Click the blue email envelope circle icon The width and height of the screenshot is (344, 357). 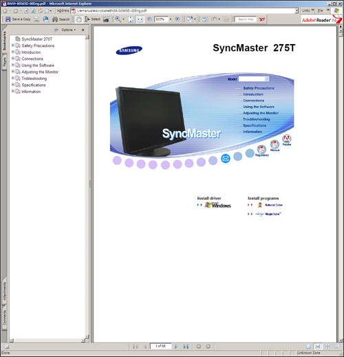[x=226, y=159]
